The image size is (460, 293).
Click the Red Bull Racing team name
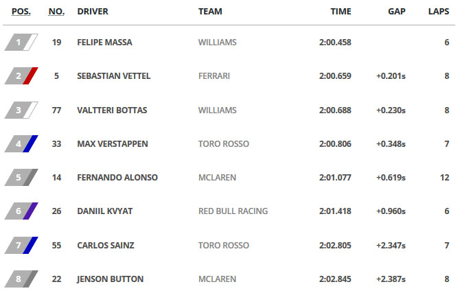(x=233, y=211)
